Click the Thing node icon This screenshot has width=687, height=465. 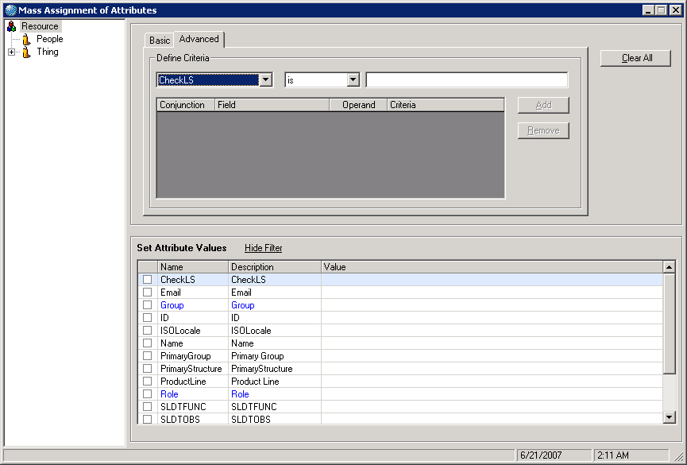click(x=27, y=52)
